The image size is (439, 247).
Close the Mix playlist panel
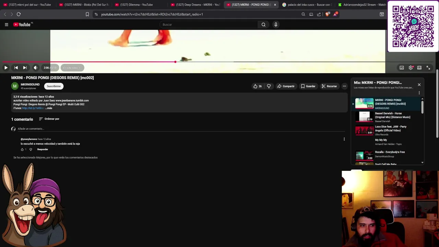(x=419, y=85)
